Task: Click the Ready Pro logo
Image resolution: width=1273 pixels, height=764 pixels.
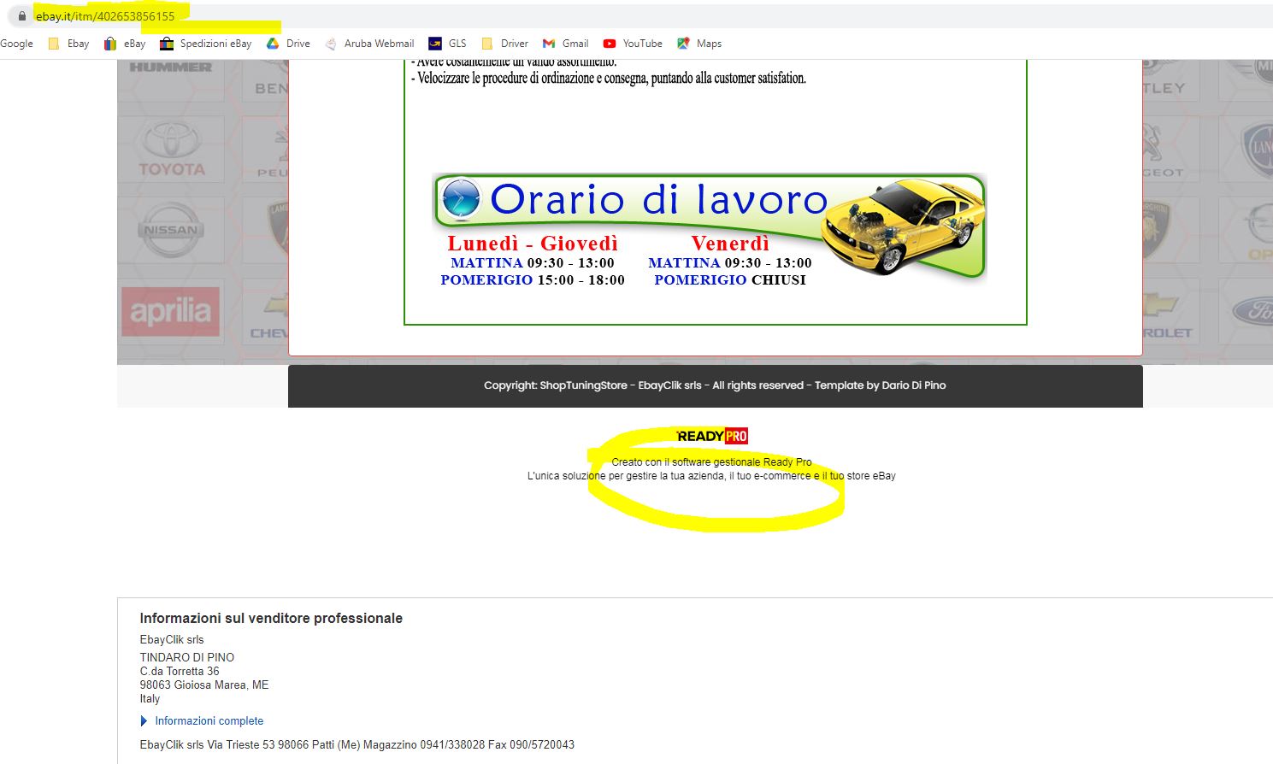Action: coord(712,437)
